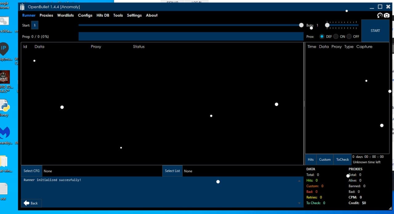Image resolution: width=394 pixels, height=214 pixels.
Task: Switch to the Runner tab
Action: [x=29, y=15]
